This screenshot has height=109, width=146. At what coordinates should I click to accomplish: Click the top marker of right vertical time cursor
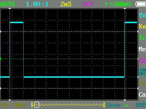point(125,9)
